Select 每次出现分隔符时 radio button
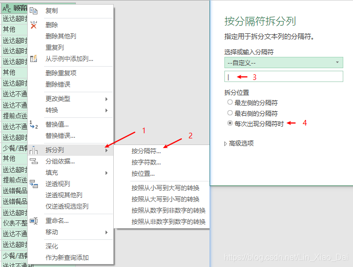 (x=230, y=123)
